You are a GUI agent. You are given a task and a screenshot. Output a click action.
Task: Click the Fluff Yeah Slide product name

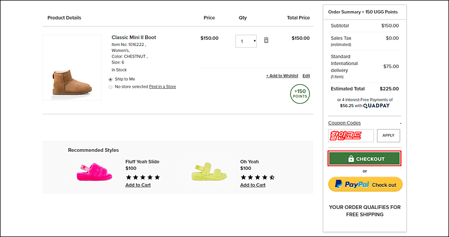click(142, 161)
